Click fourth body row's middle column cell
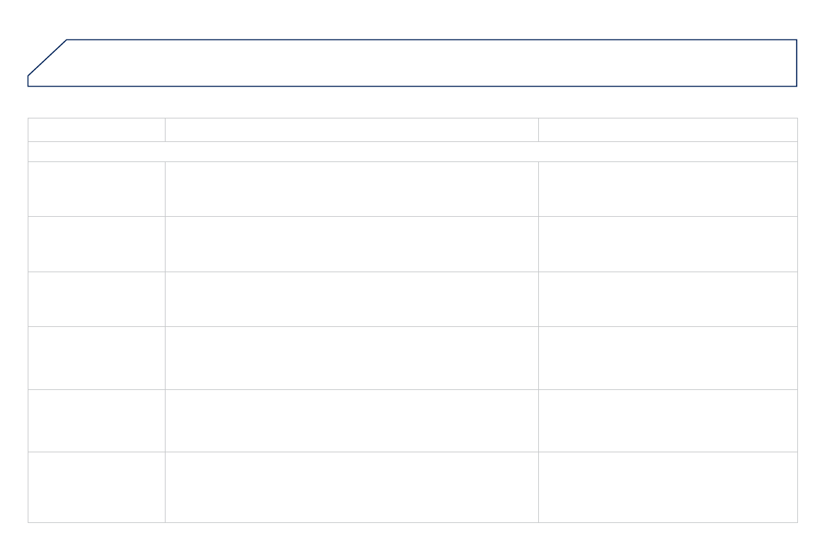The height and width of the screenshot is (550, 825). point(351,358)
